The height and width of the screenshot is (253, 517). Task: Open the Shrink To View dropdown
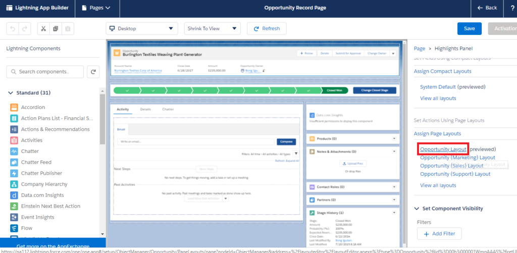pyautogui.click(x=213, y=29)
